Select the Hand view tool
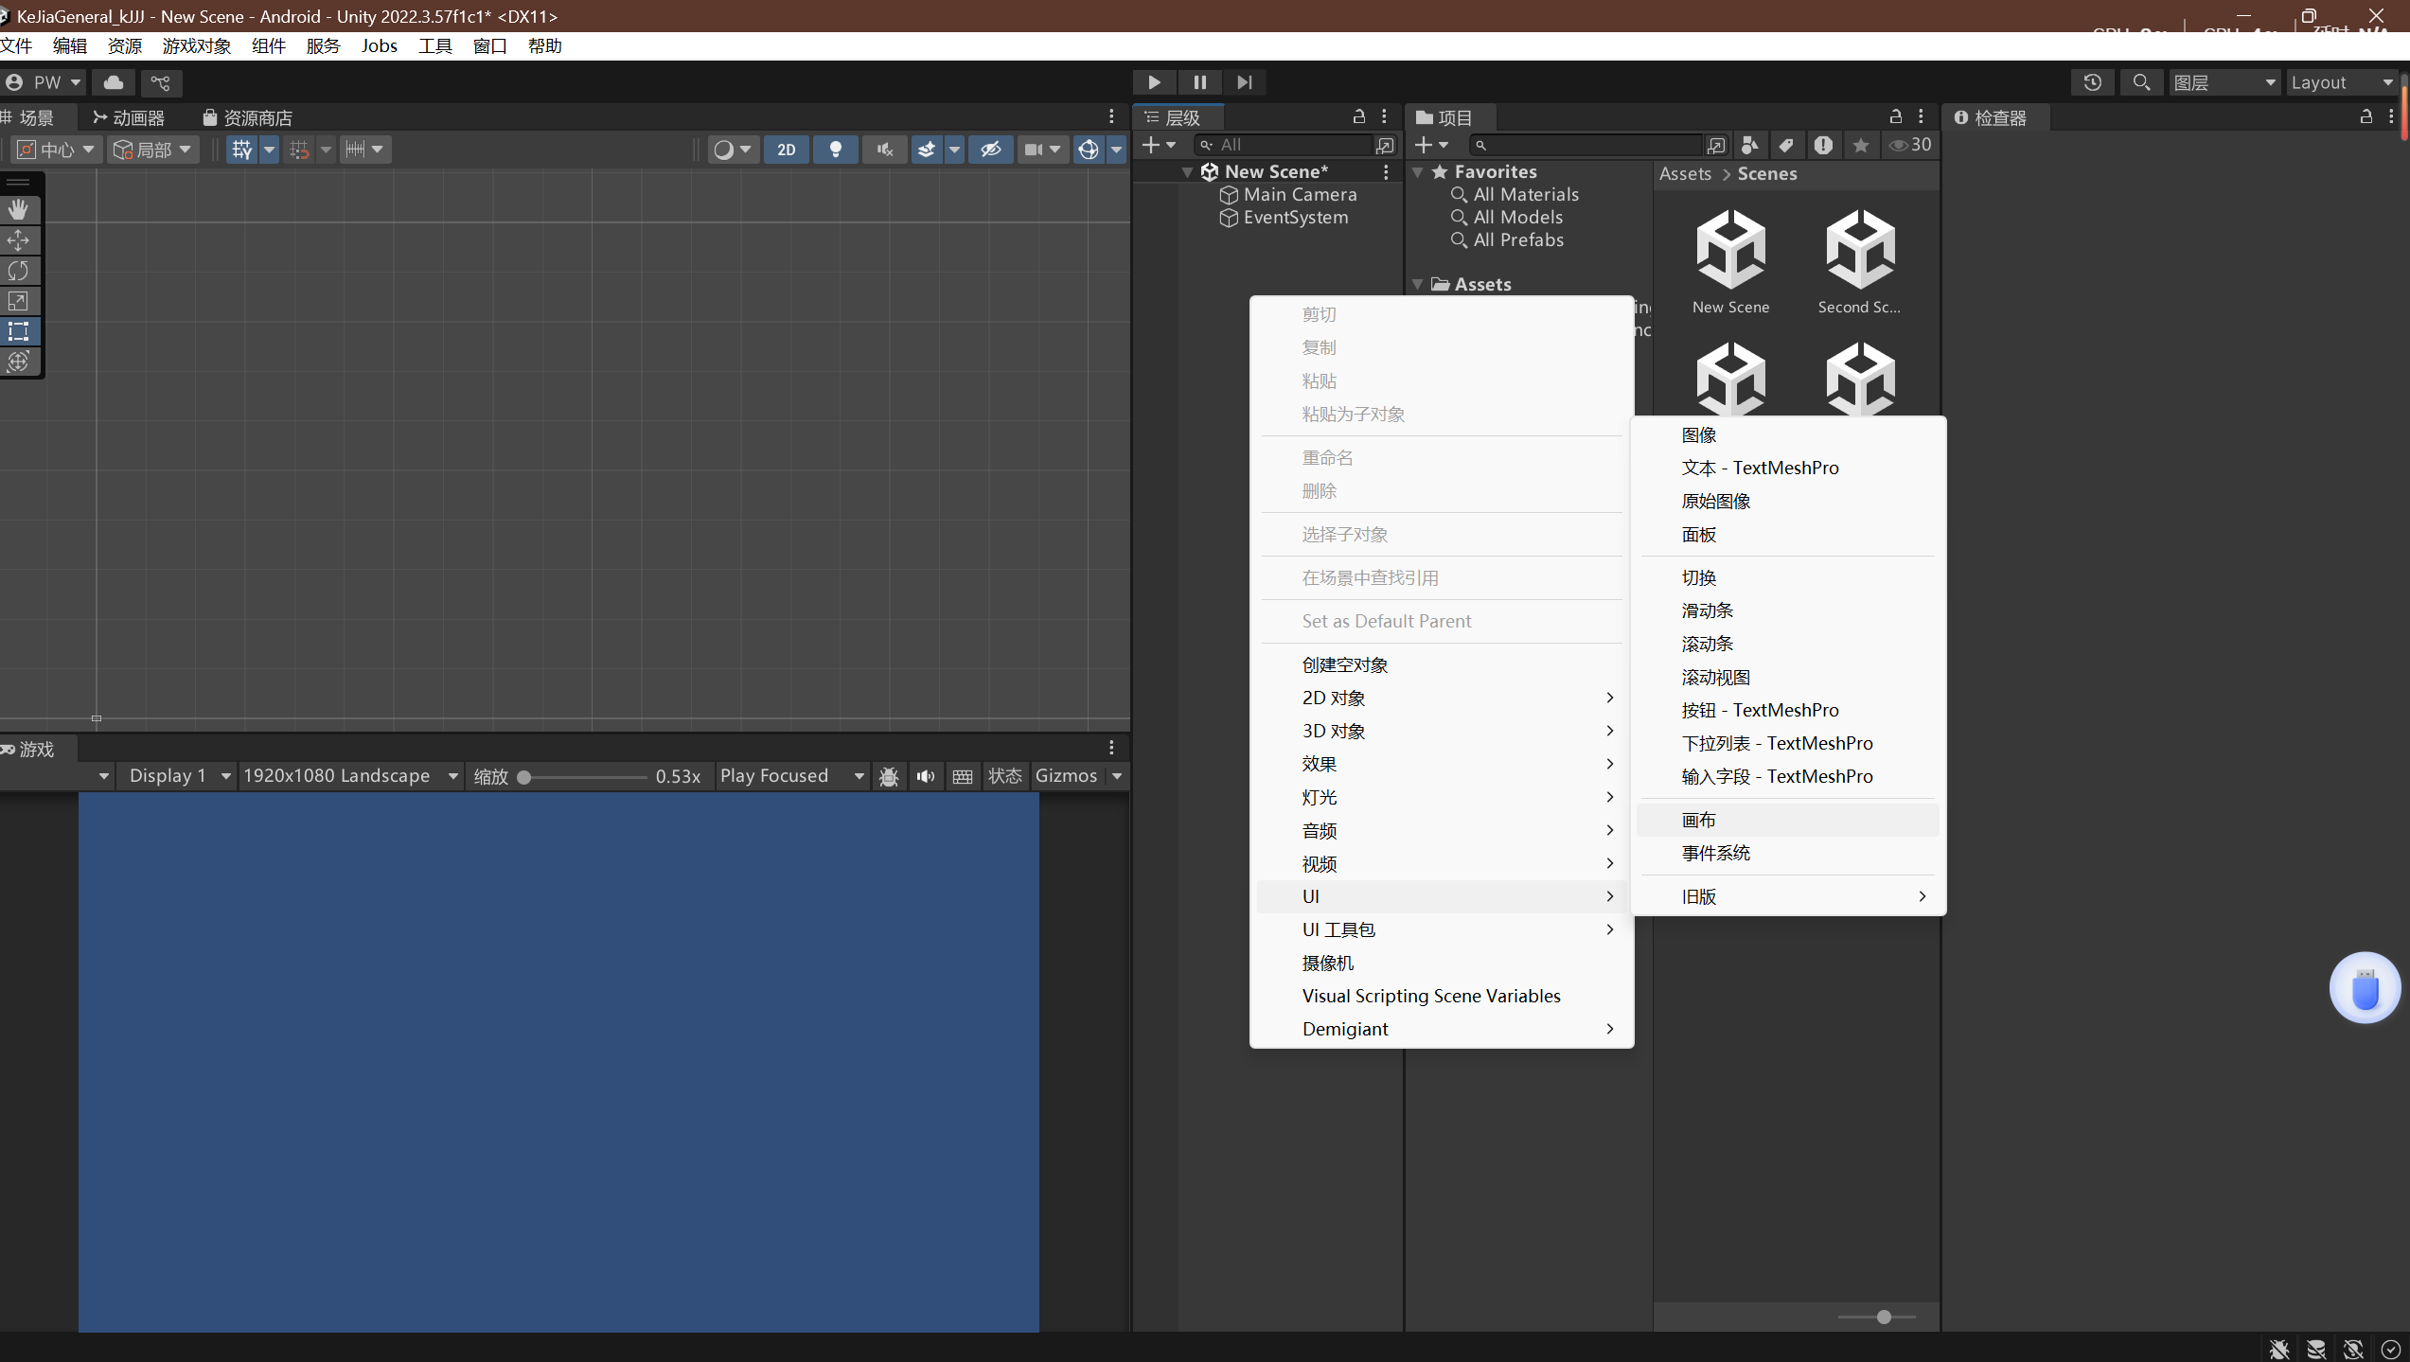Viewport: 2410px width, 1362px height. tap(18, 209)
